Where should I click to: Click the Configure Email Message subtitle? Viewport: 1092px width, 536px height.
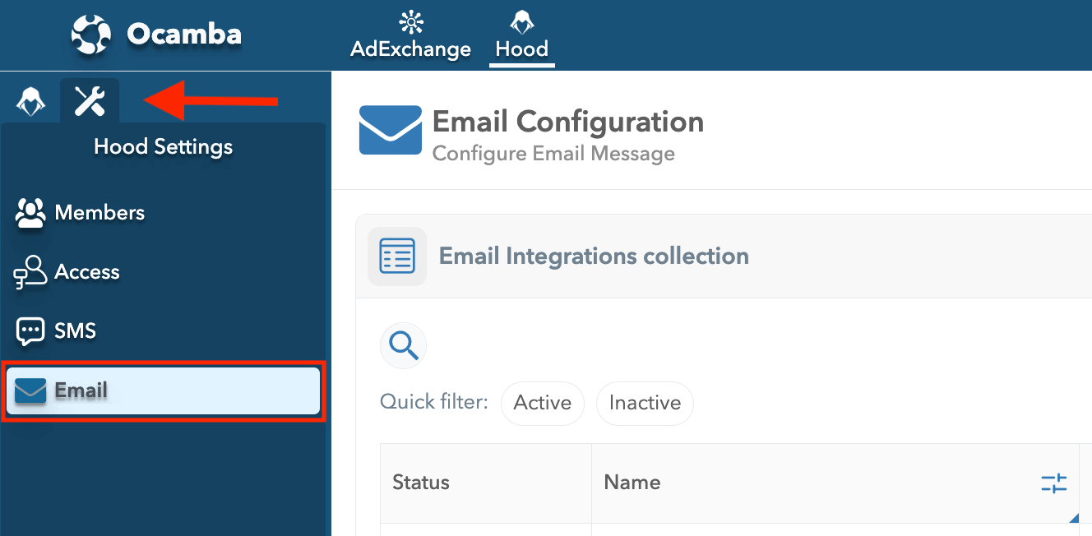click(553, 154)
